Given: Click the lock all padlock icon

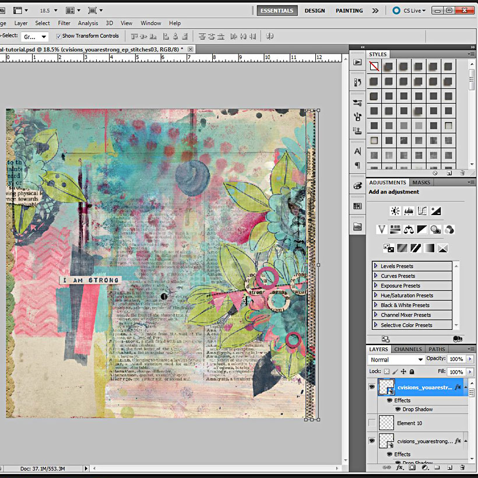Looking at the screenshot, I should point(412,371).
